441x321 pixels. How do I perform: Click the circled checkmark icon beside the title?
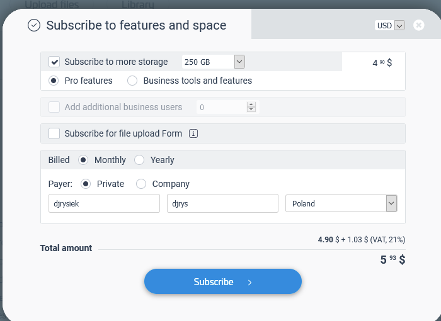click(34, 25)
